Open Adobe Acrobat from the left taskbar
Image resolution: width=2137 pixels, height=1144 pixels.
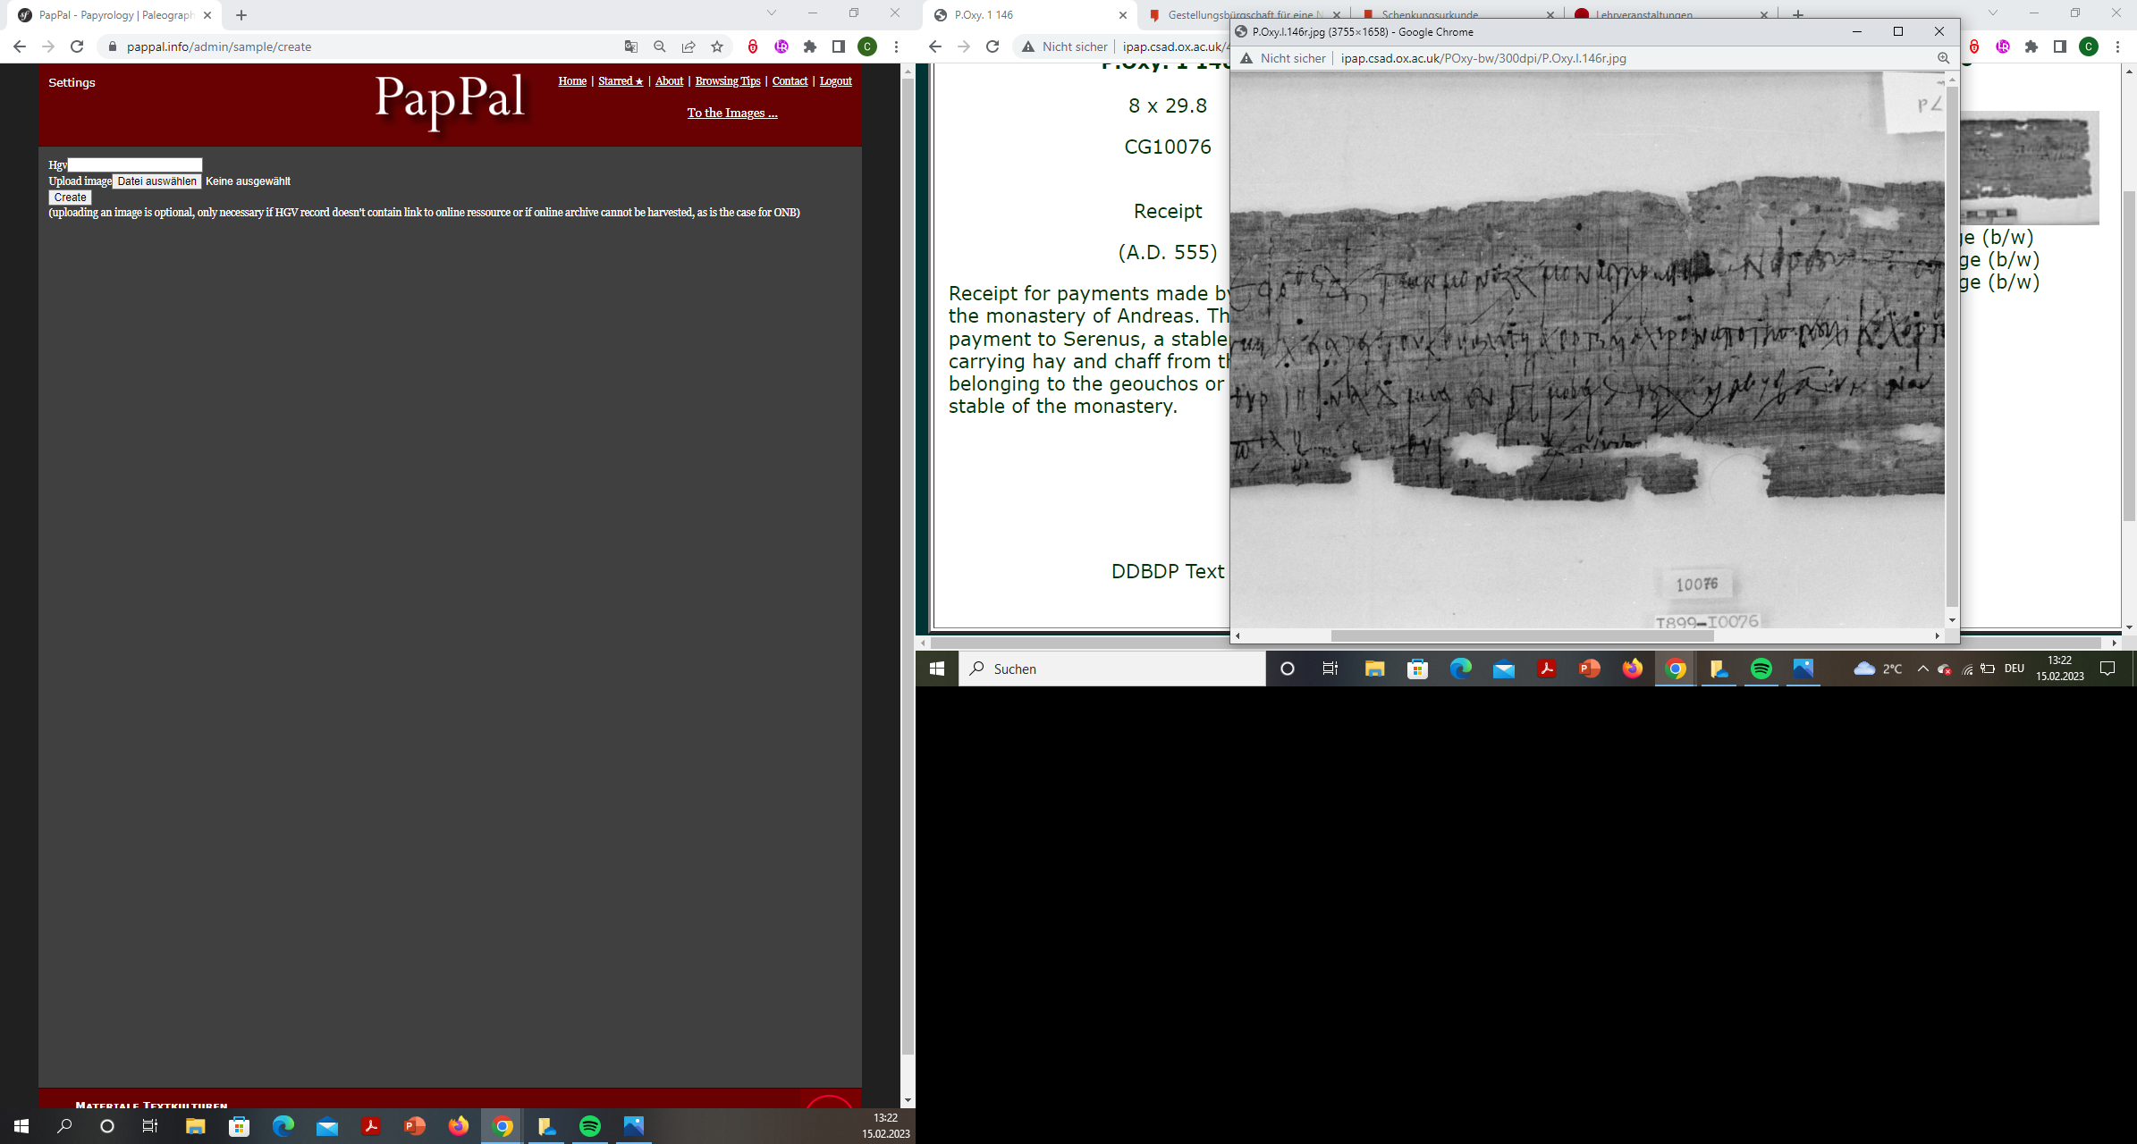[x=371, y=1126]
